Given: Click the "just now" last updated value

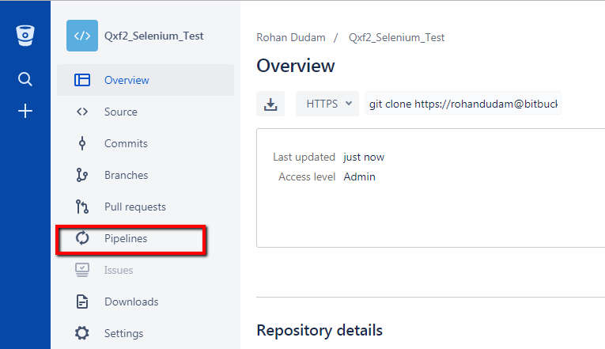Looking at the screenshot, I should coord(364,157).
